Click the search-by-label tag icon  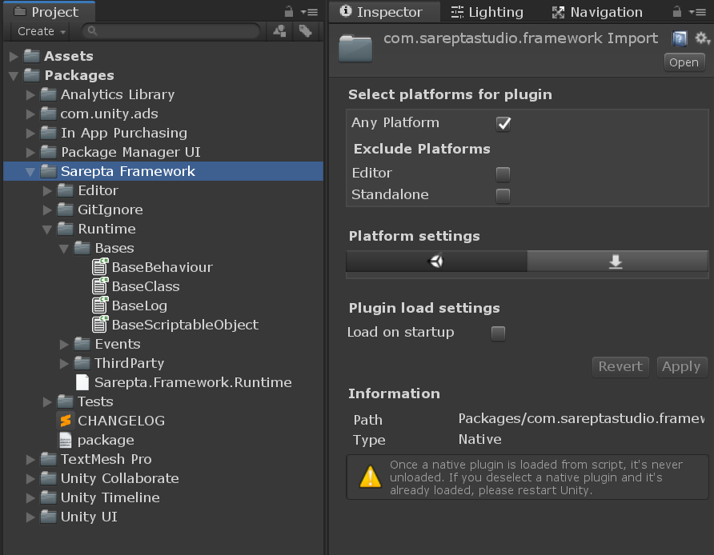(x=305, y=31)
